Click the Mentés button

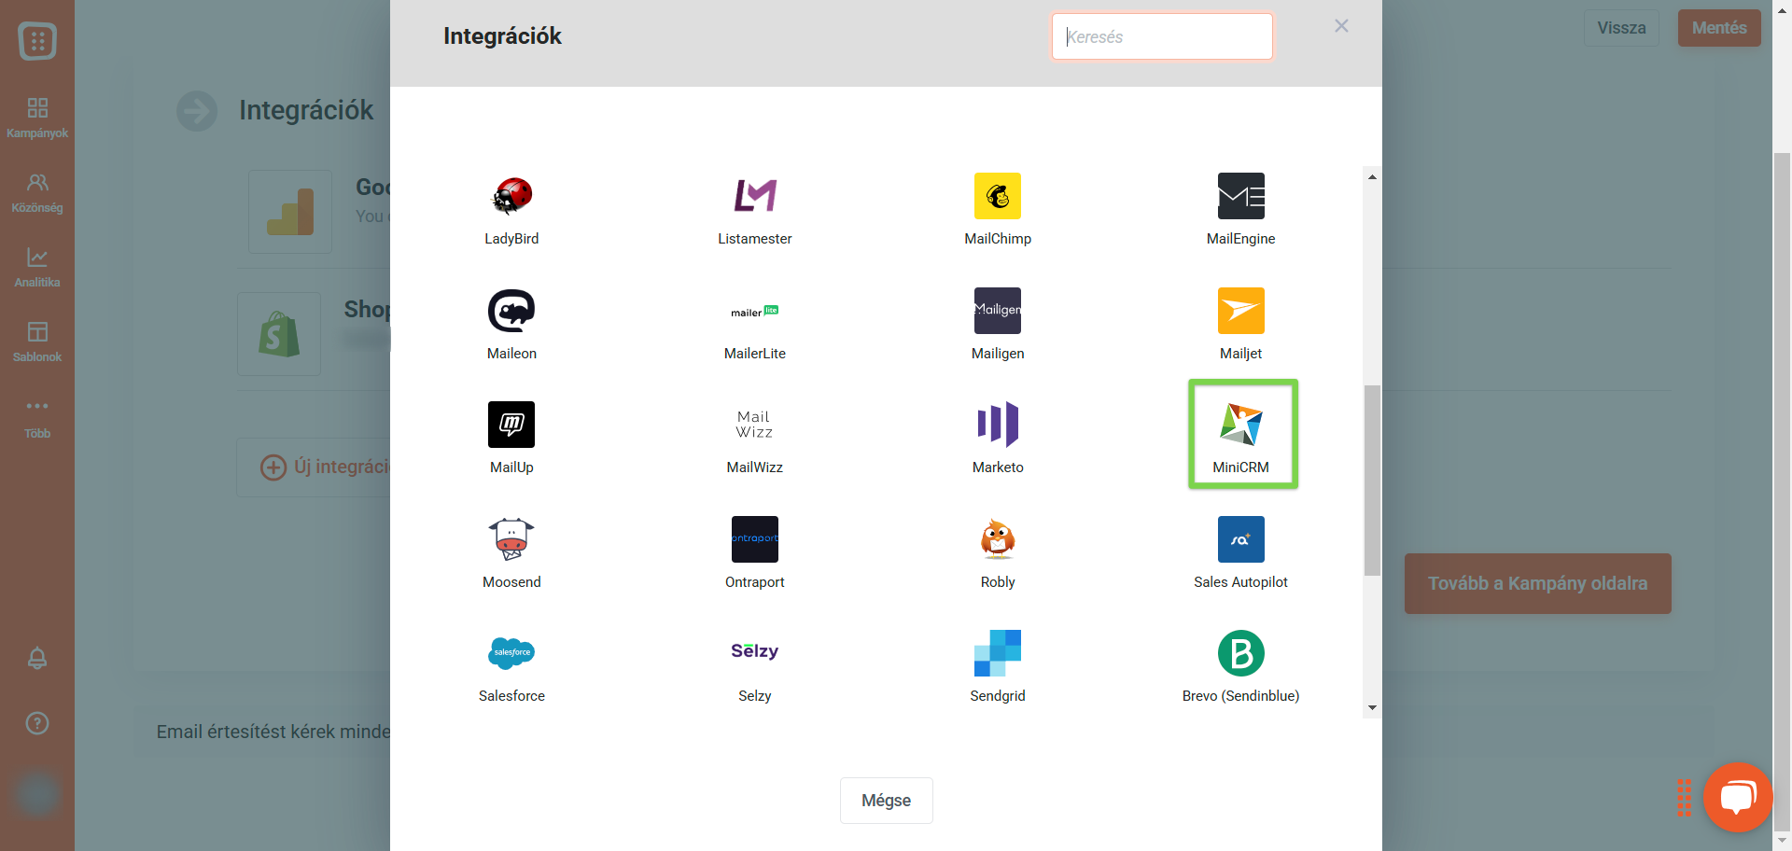(1719, 28)
